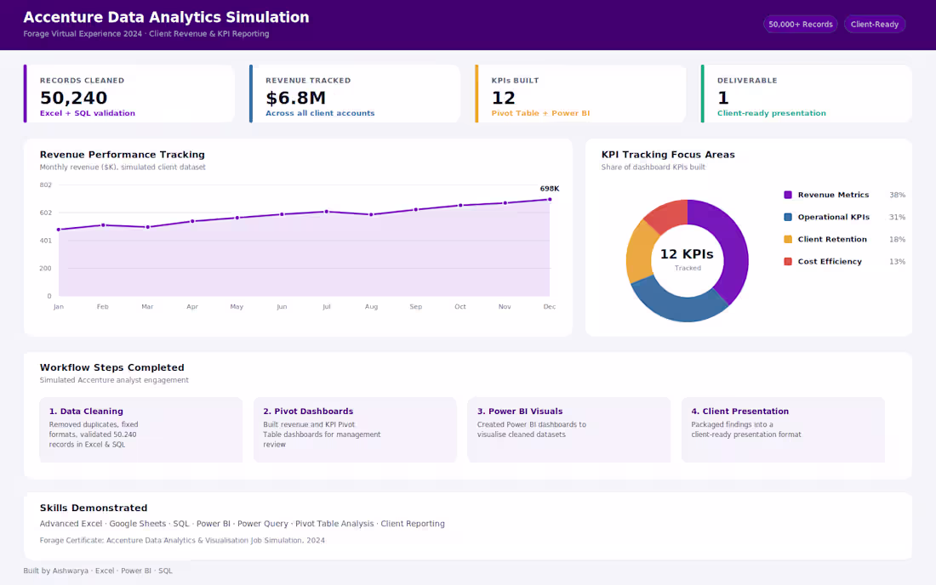Click the Aug x-axis label

tap(371, 306)
